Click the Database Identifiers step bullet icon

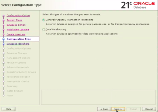click(4, 44)
